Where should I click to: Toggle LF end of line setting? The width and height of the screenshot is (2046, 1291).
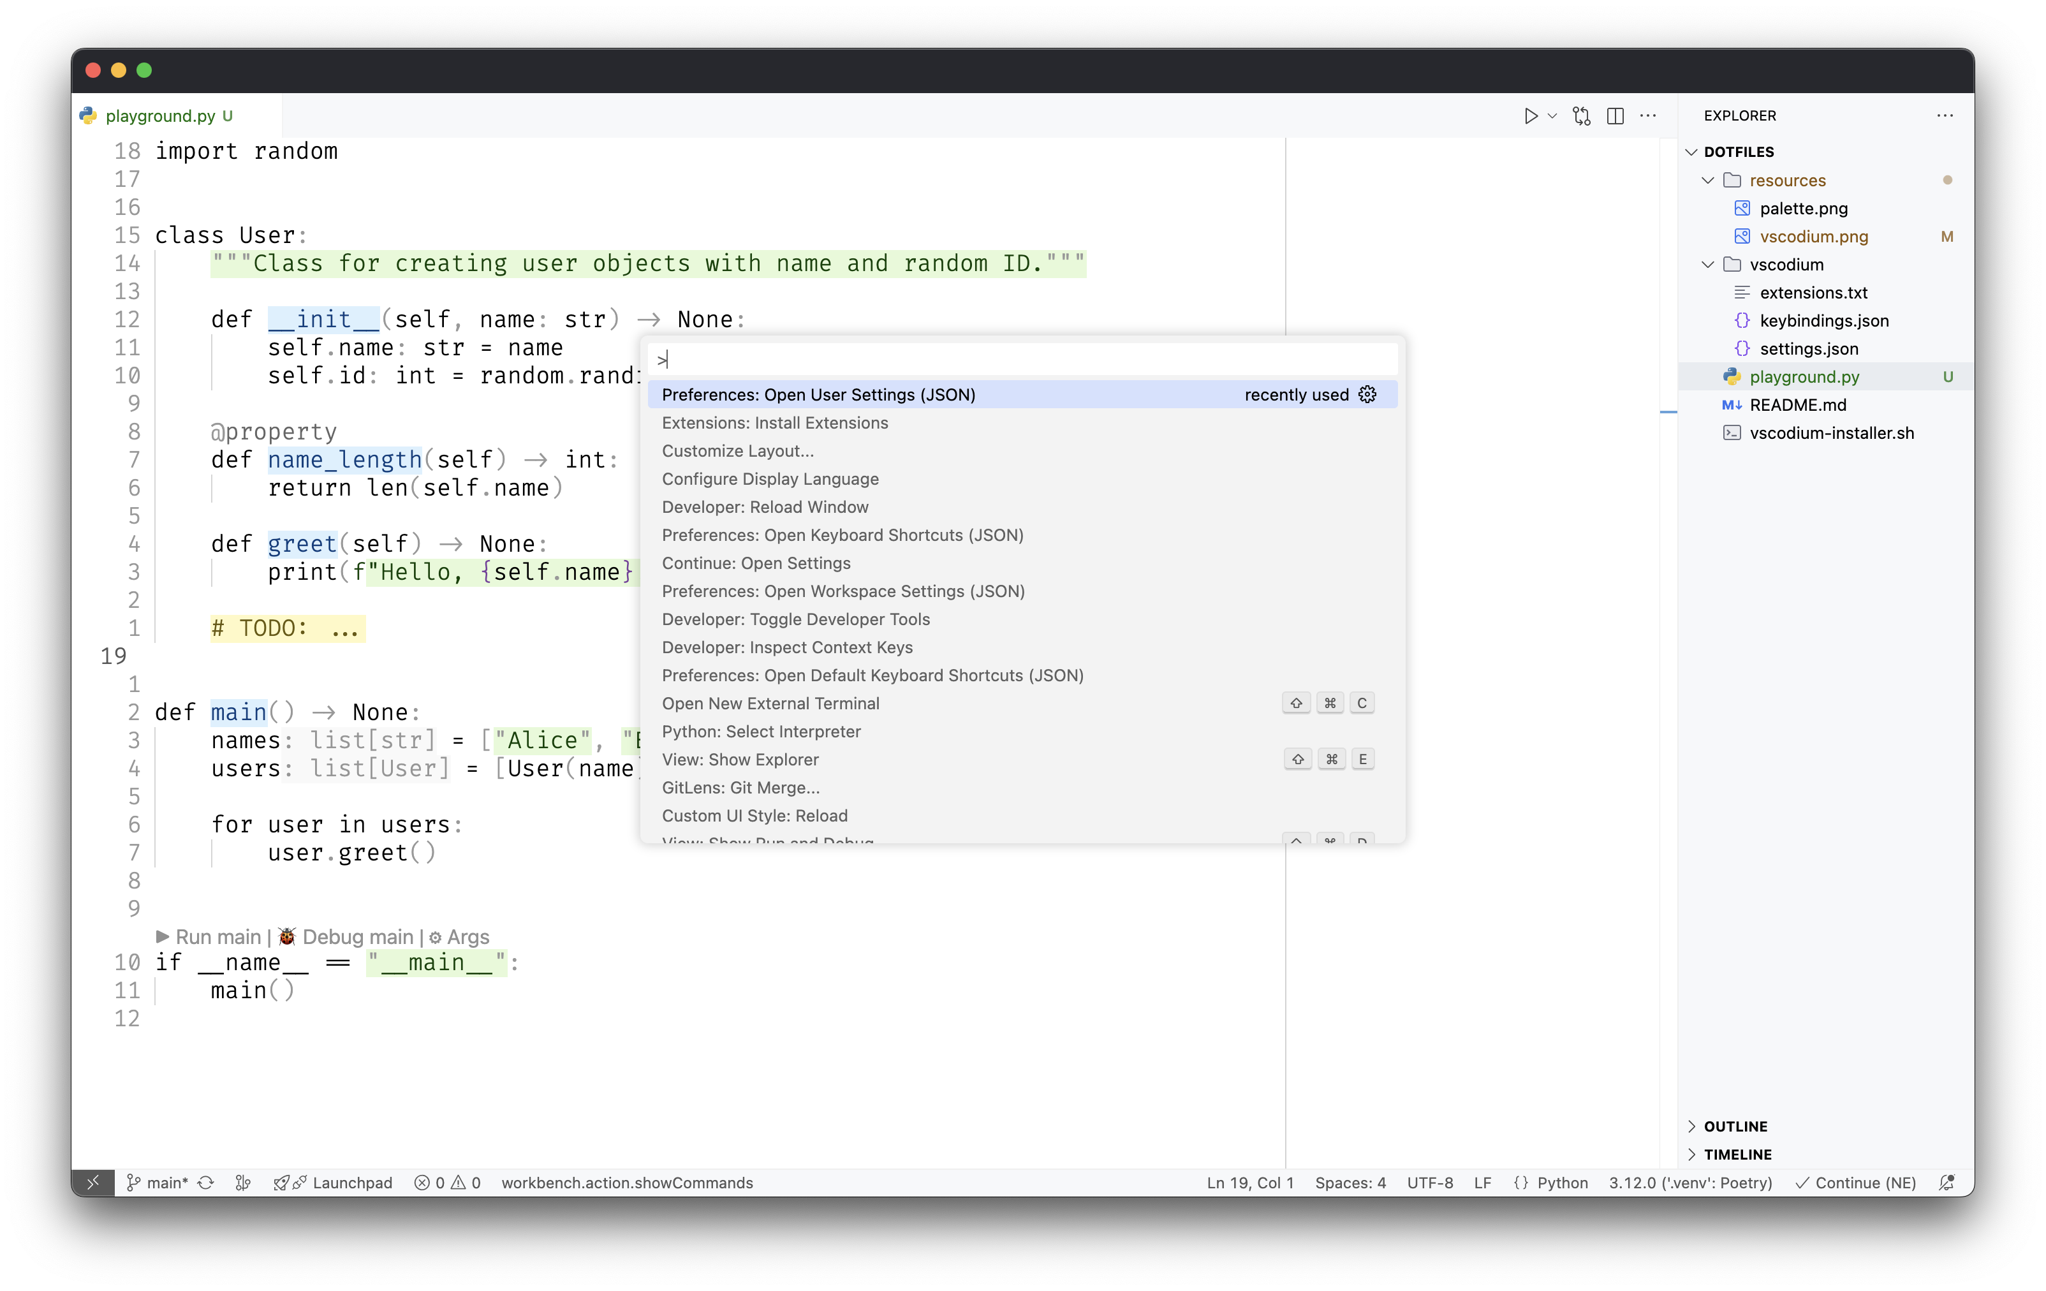[x=1482, y=1182]
